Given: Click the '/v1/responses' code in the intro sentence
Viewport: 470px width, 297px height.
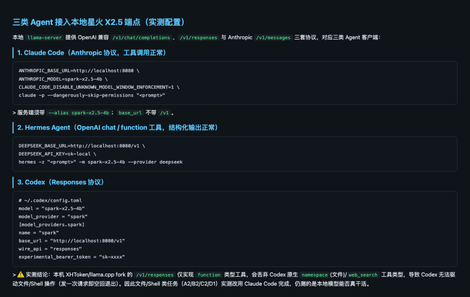Looking at the screenshot, I should point(198,38).
